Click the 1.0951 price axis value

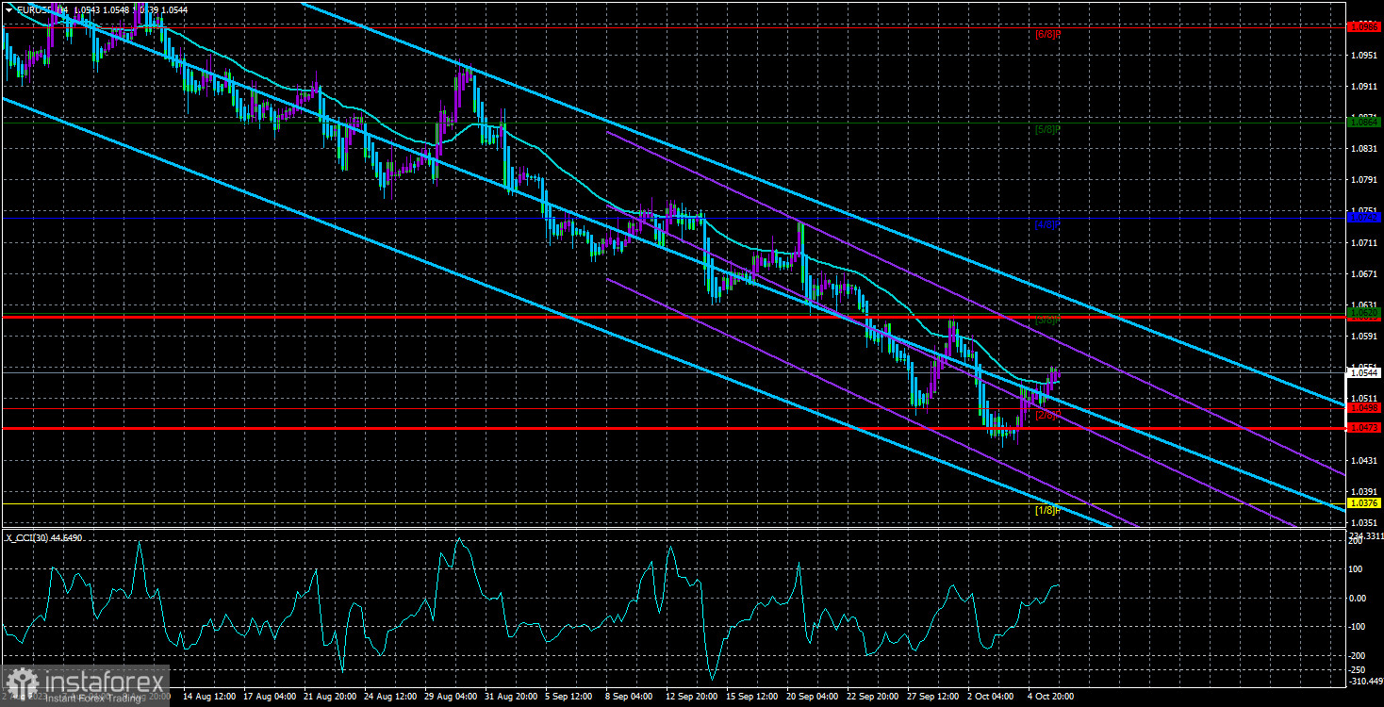[x=1363, y=55]
